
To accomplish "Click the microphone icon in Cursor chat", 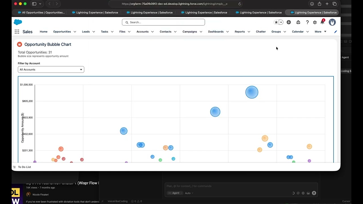I will pos(314,193).
